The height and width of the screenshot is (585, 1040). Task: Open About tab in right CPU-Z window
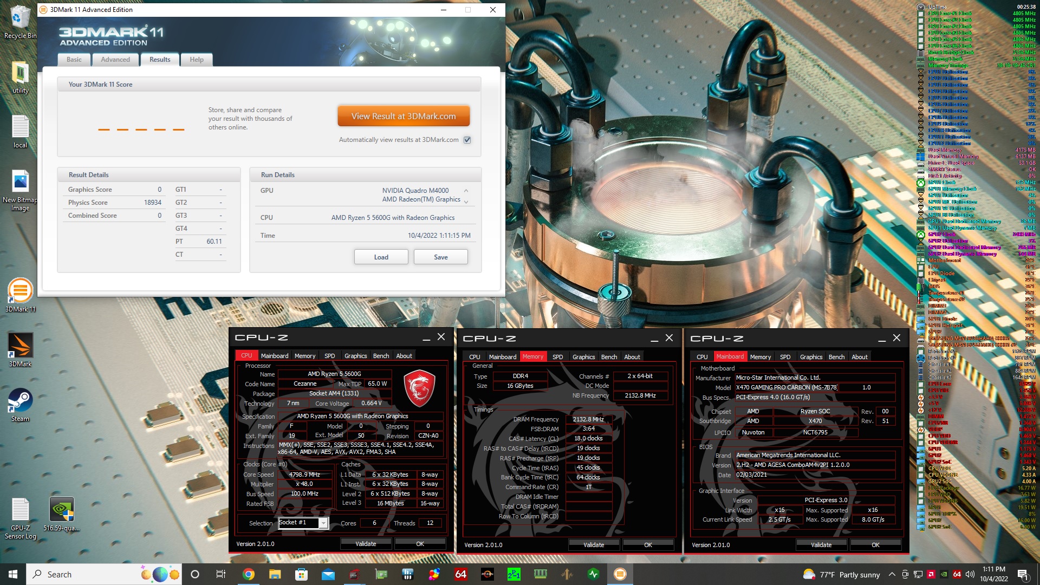pos(860,357)
